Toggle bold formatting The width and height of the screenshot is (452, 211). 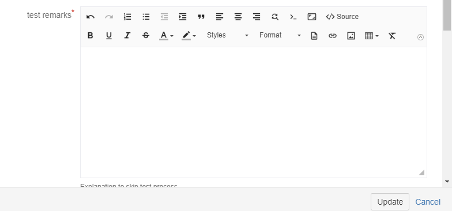(x=90, y=36)
